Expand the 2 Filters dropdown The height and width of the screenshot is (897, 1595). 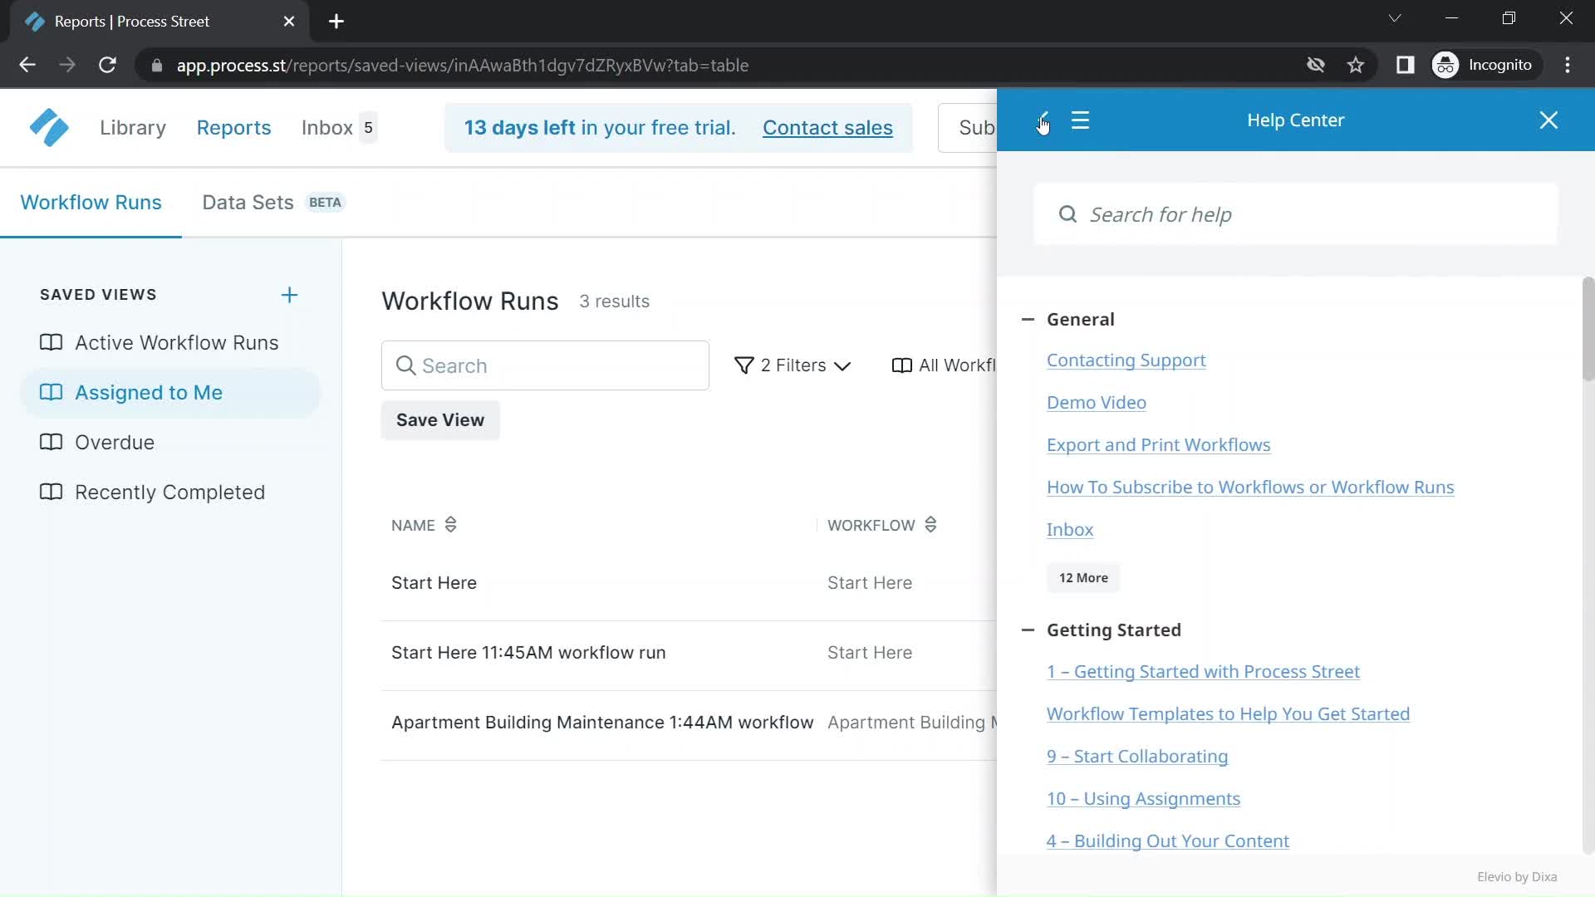[792, 365]
